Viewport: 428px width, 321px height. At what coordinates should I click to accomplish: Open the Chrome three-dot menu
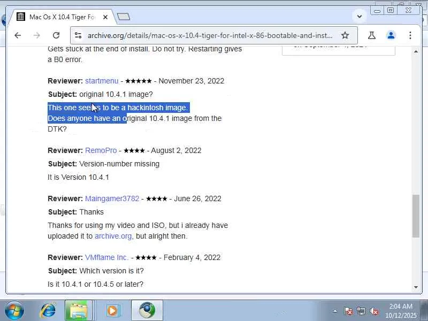click(x=410, y=35)
